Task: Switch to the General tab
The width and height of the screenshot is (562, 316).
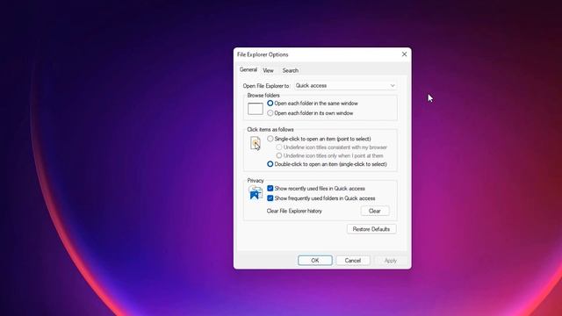Action: (248, 70)
